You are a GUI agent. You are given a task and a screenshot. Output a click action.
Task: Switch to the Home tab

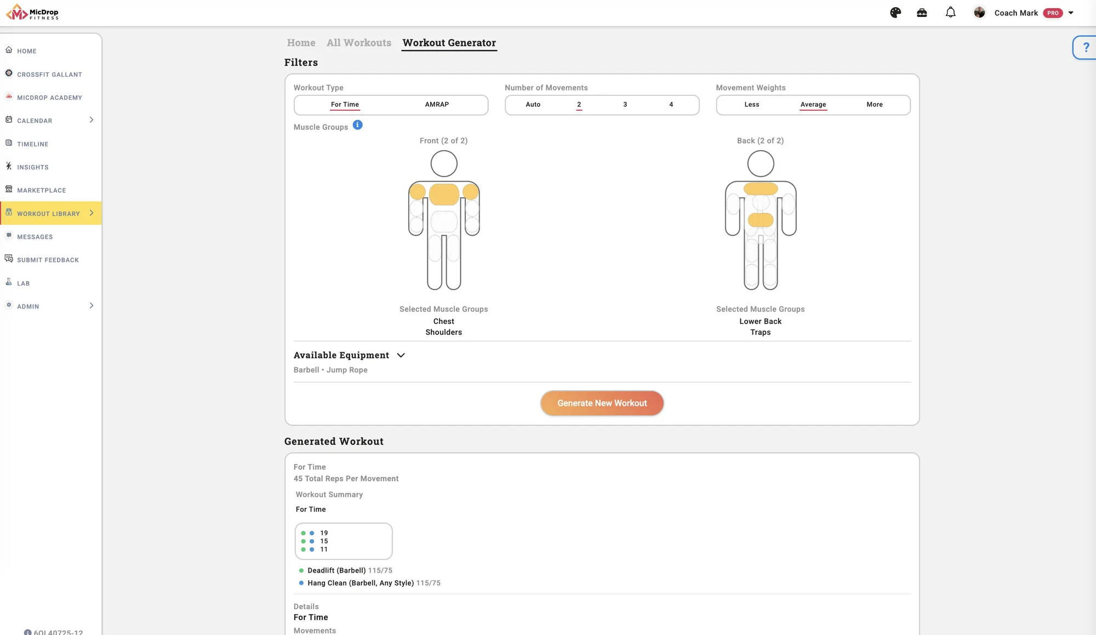coord(301,43)
